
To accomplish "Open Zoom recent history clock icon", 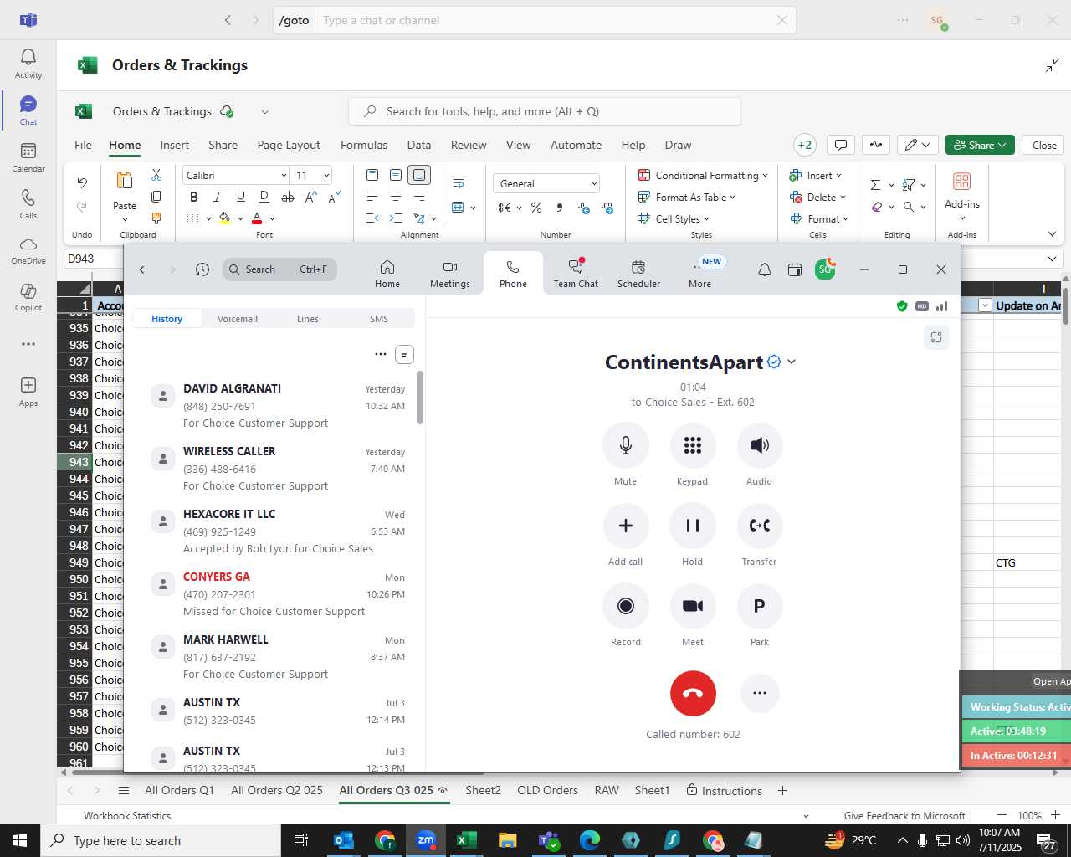I will 202,269.
